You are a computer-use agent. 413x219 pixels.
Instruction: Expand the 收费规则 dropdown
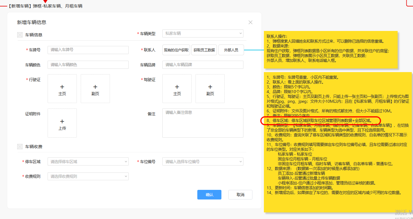coord(88,176)
